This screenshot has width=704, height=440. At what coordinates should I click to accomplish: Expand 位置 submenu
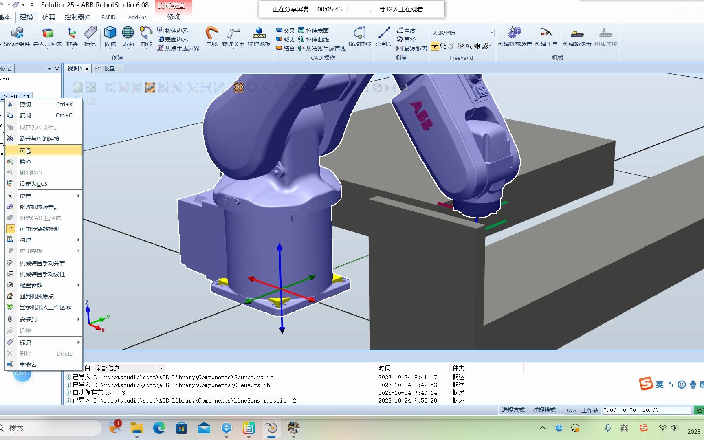coord(44,196)
